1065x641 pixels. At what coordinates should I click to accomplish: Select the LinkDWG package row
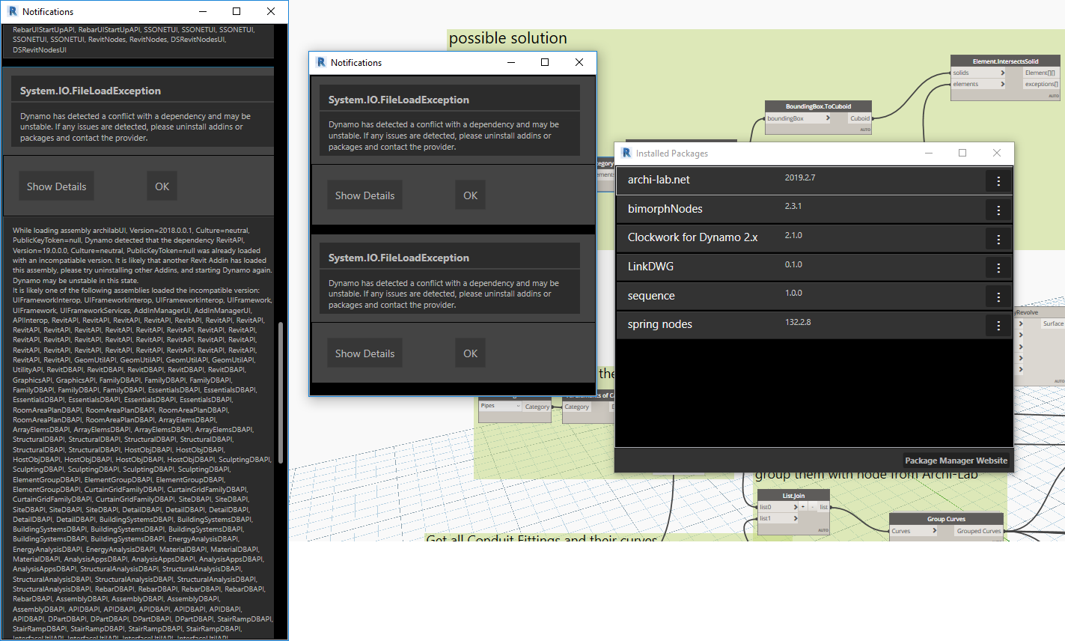814,267
